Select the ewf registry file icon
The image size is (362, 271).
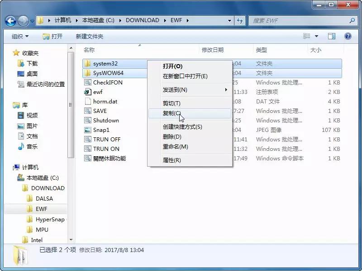[x=88, y=92]
